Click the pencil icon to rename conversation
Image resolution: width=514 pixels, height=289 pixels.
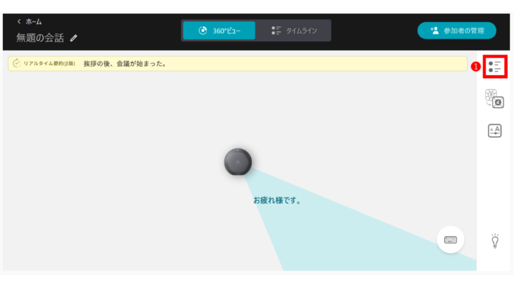(x=74, y=38)
